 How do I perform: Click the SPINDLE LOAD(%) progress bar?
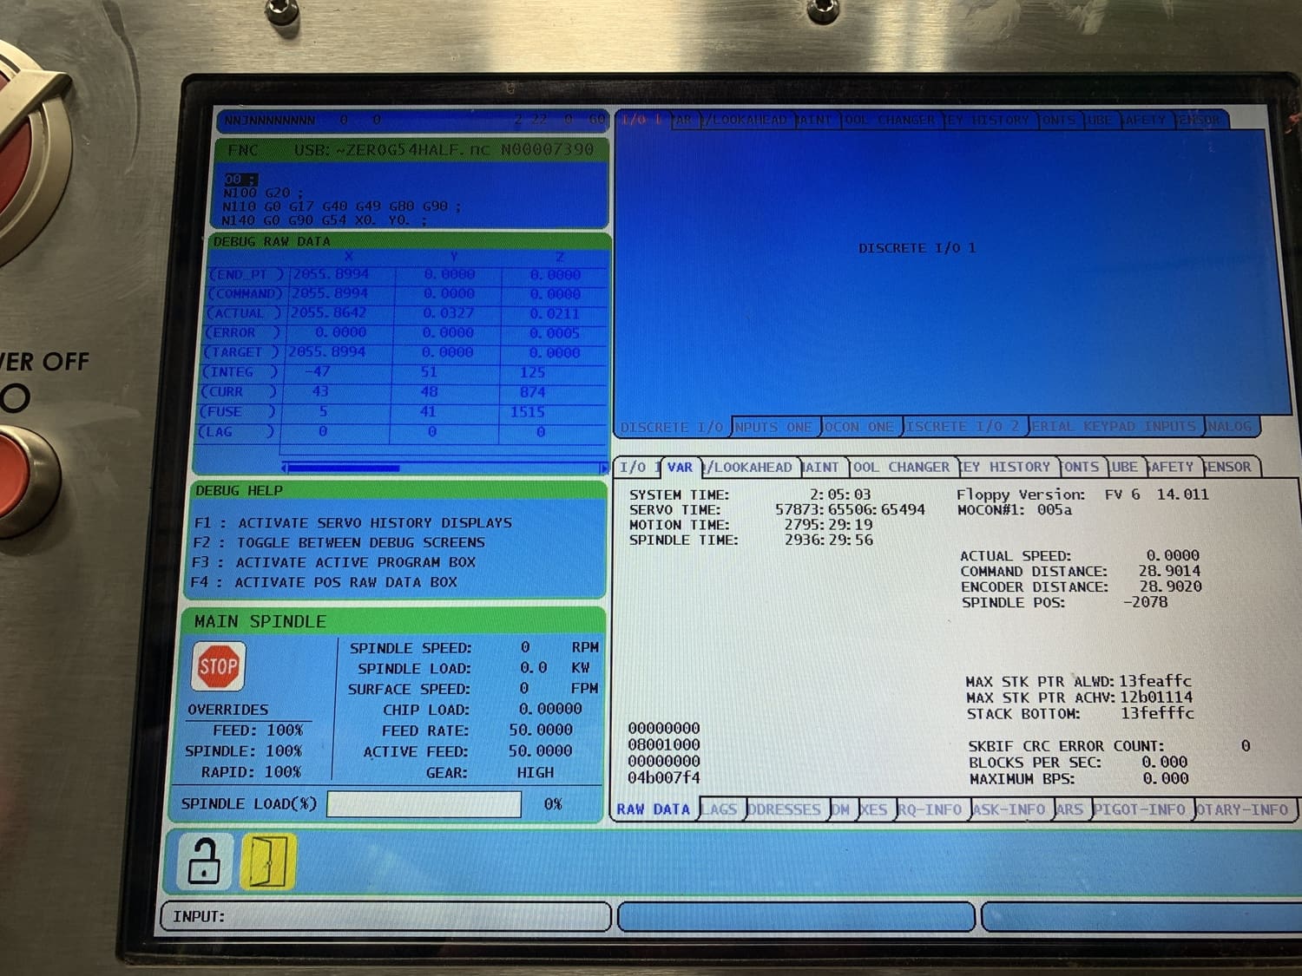pyautogui.click(x=424, y=804)
